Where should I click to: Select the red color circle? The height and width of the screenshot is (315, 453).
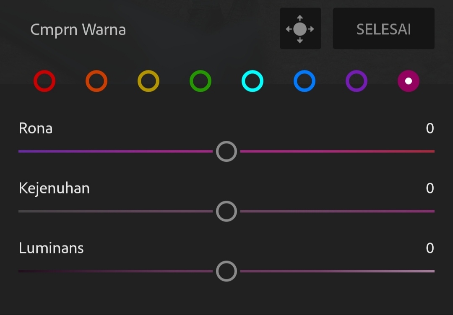pyautogui.click(x=44, y=81)
